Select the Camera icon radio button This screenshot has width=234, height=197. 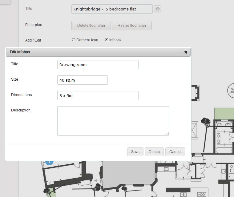tap(73, 40)
